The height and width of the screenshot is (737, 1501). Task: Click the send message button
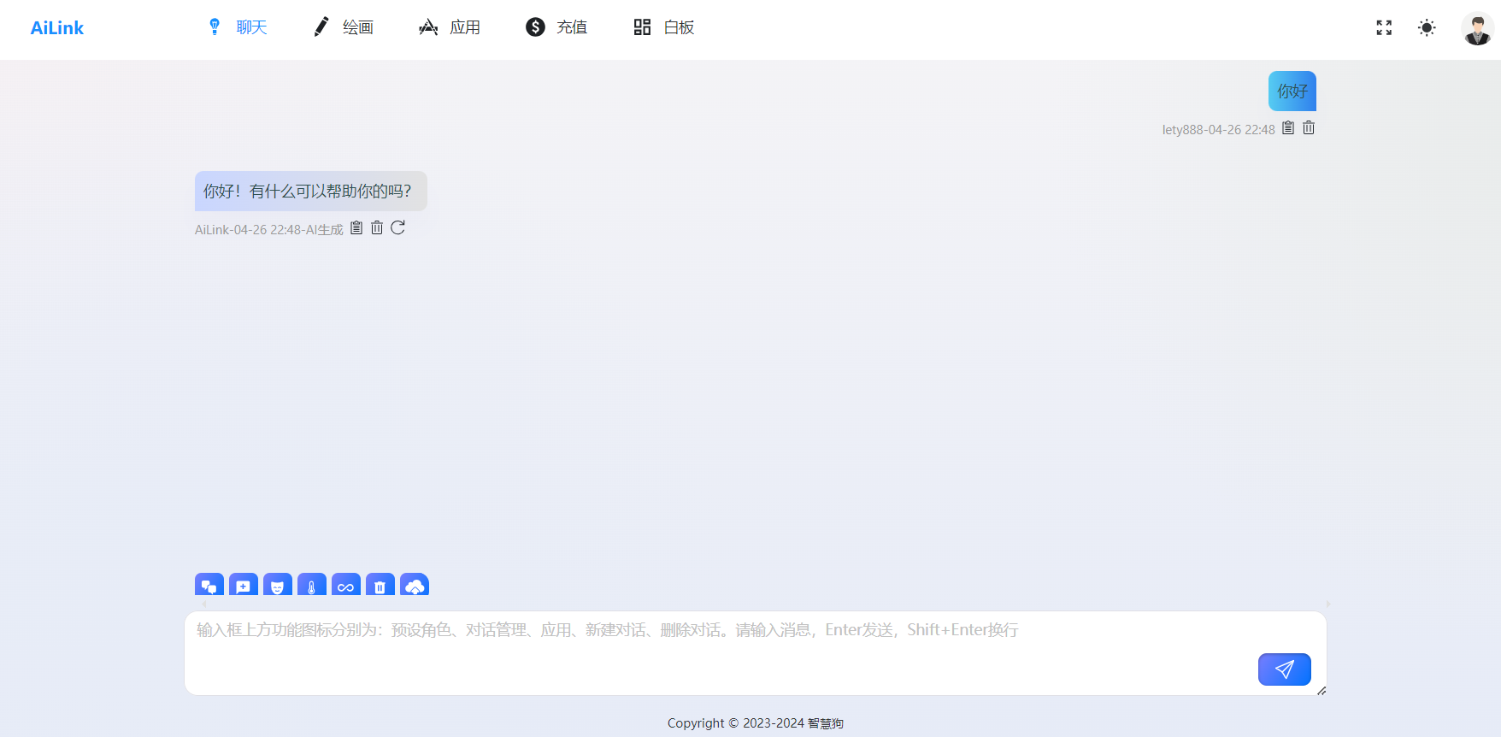(x=1284, y=669)
